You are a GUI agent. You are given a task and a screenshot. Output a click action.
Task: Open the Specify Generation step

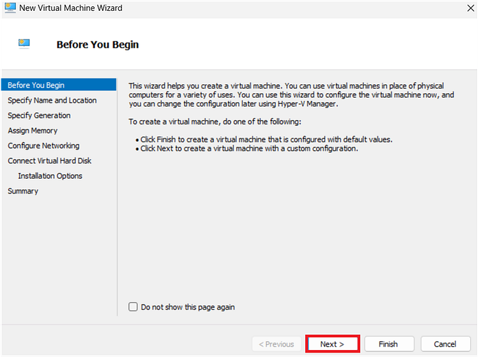point(39,116)
